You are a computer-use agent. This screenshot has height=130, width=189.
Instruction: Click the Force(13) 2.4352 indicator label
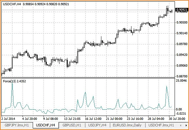[14, 81]
